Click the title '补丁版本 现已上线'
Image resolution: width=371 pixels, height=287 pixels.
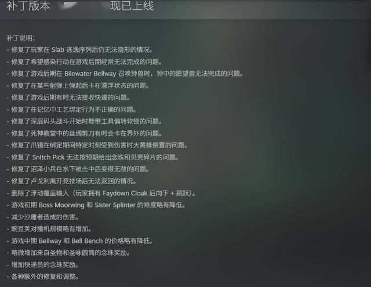80,6
